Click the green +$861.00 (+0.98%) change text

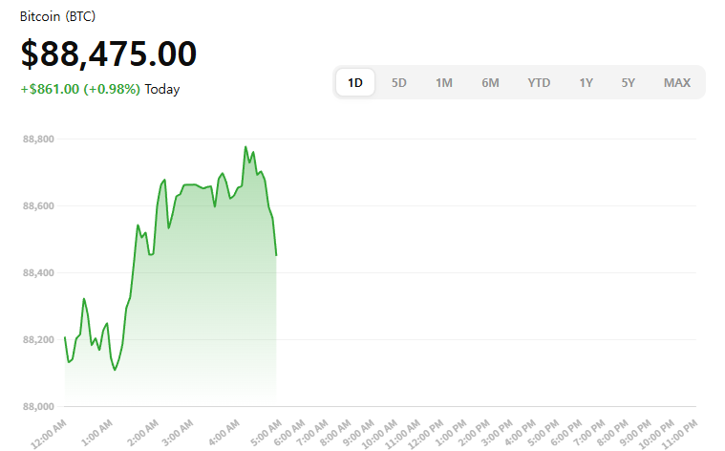pos(80,89)
